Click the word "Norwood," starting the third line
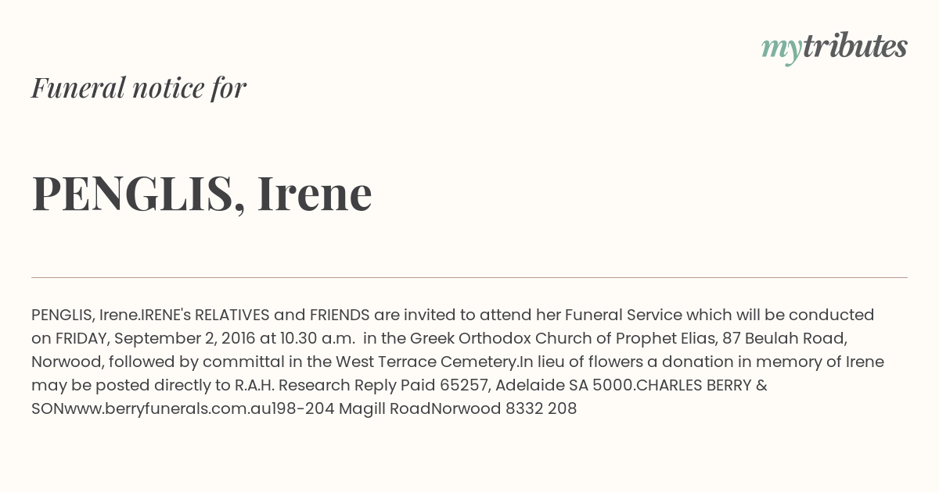This screenshot has width=939, height=492. click(x=68, y=362)
